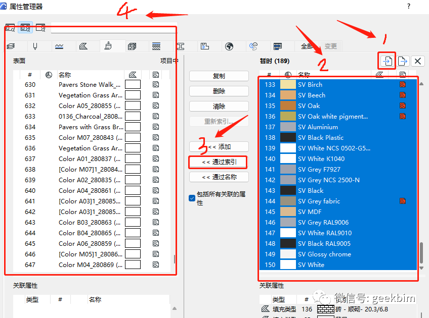Click left 关联属性 scroll up arrow
The height and width of the screenshot is (318, 429).
pyautogui.click(x=175, y=308)
